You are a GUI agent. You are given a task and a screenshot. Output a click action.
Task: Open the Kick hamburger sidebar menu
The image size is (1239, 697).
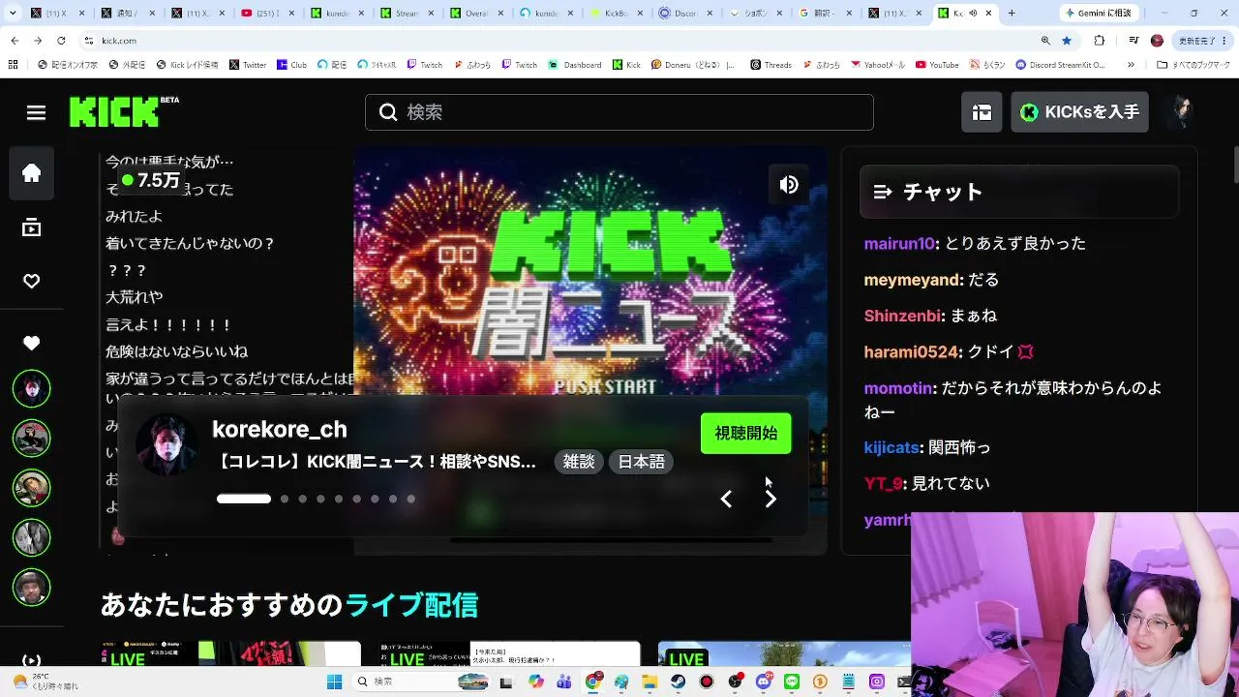(36, 112)
